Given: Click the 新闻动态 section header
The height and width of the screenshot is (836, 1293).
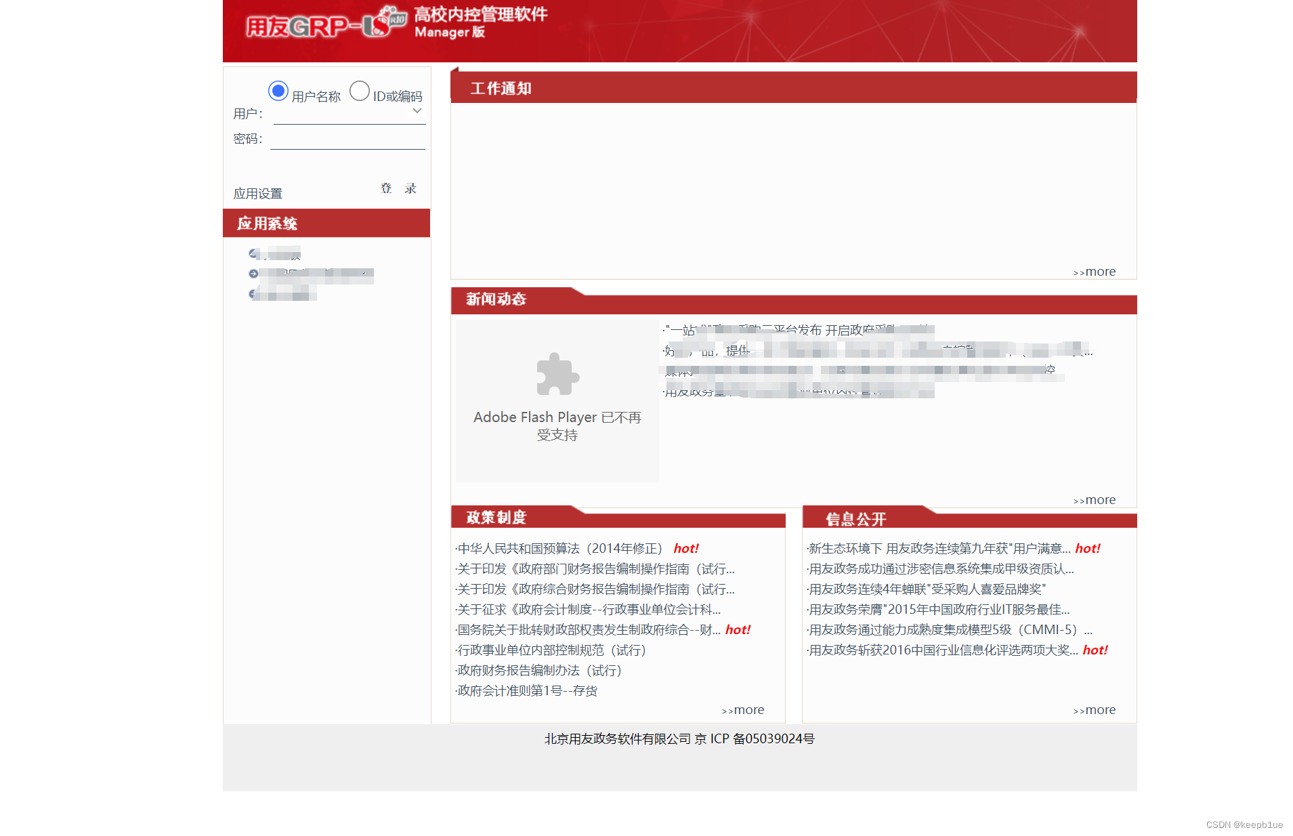Looking at the screenshot, I should coord(793,300).
